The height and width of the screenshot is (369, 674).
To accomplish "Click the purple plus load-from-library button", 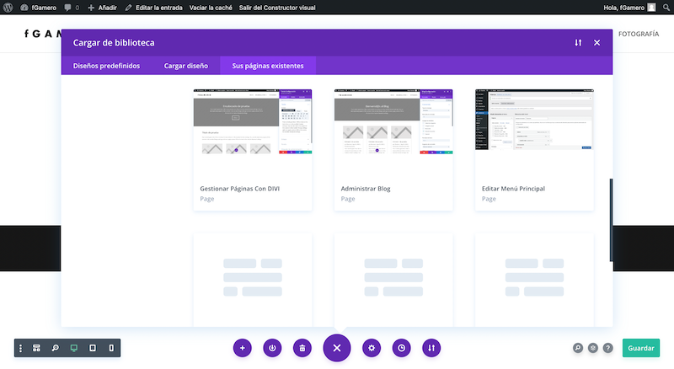I will (x=243, y=348).
